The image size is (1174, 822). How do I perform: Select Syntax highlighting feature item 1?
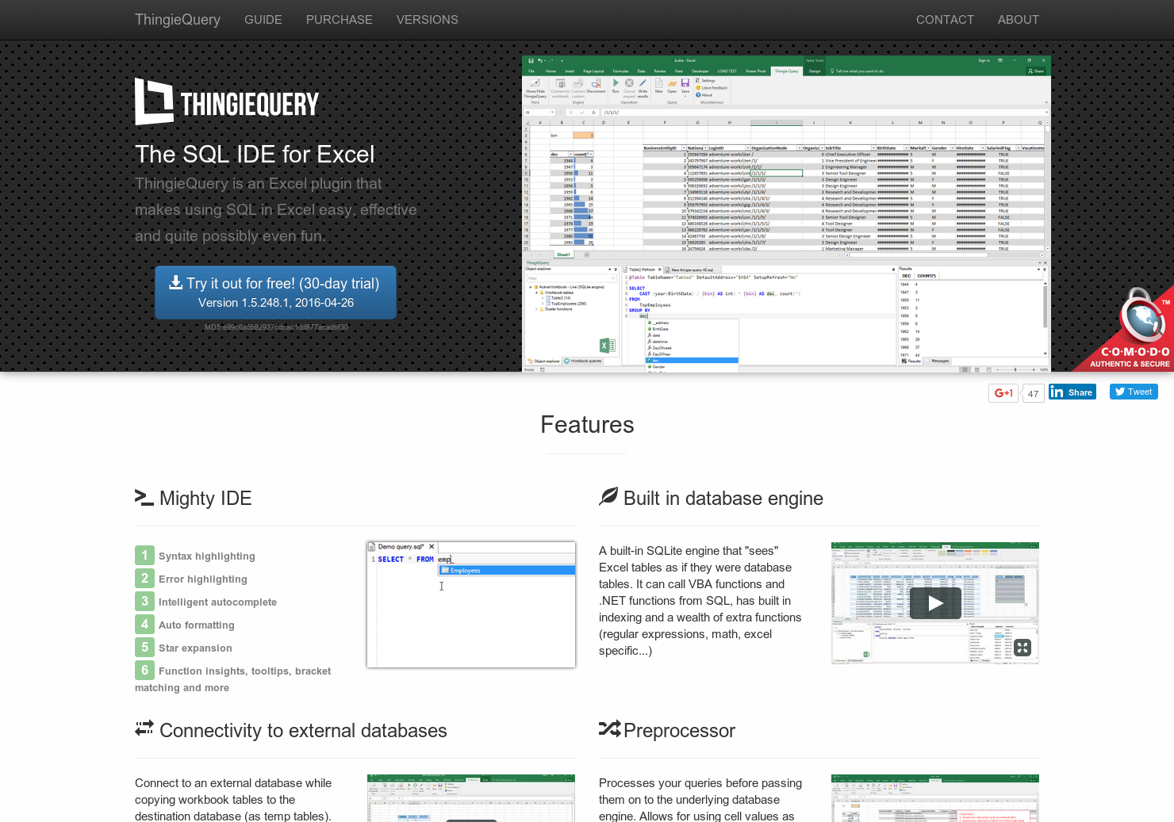[x=195, y=556]
